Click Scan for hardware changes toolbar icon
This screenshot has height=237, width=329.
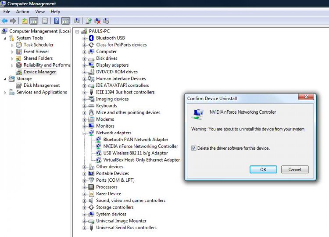[77, 21]
